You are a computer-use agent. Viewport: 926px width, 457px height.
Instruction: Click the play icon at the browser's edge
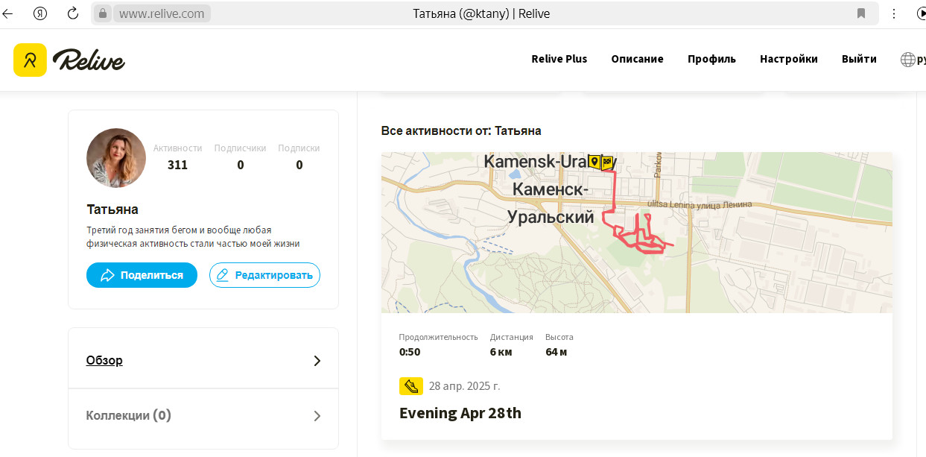click(x=921, y=13)
